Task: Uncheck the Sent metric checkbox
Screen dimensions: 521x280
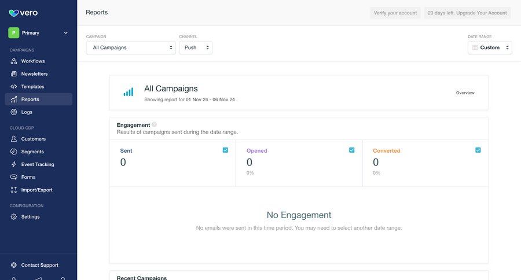Action: (225, 150)
